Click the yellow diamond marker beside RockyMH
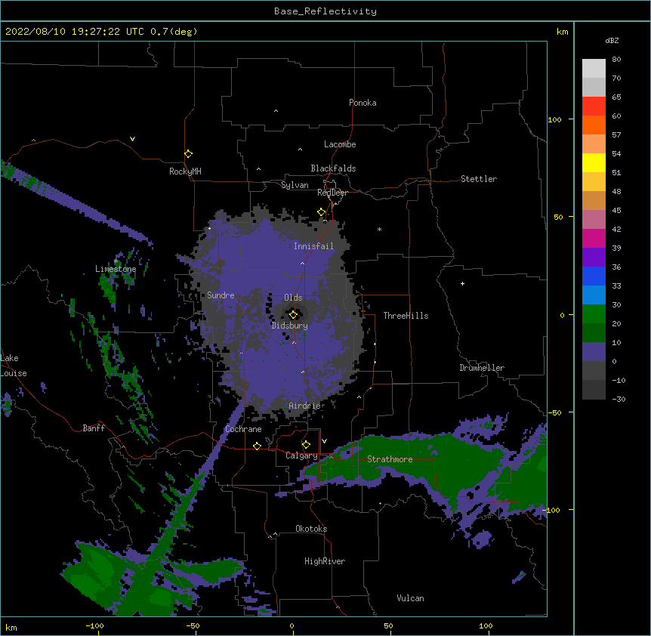The height and width of the screenshot is (636, 651). coord(188,154)
